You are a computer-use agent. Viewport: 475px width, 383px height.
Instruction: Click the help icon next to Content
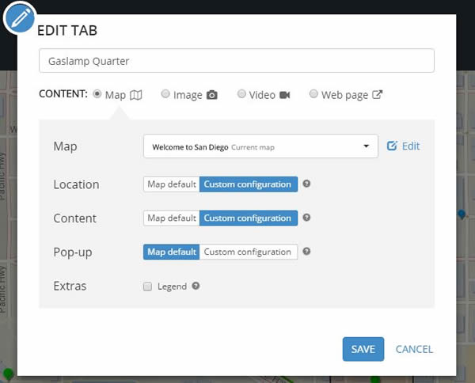pyautogui.click(x=306, y=218)
